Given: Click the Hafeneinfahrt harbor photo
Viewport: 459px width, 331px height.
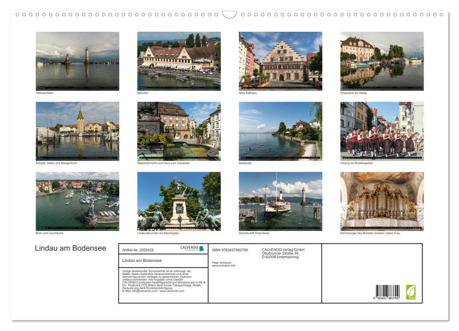Looking at the screenshot, I should point(77,61).
